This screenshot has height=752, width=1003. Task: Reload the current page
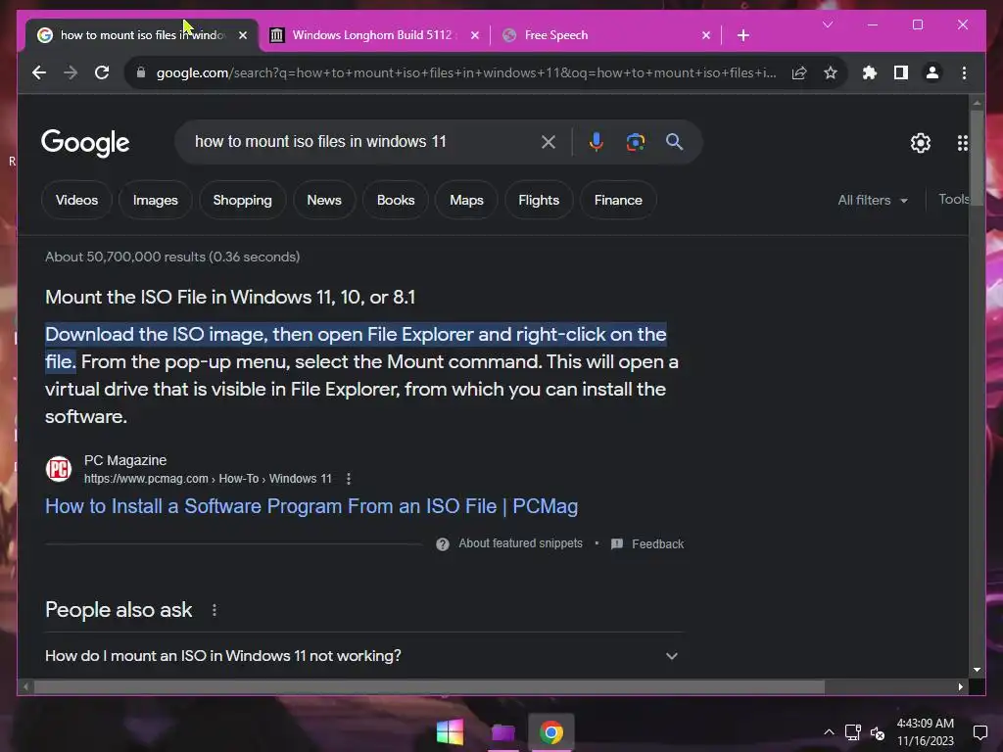(102, 72)
